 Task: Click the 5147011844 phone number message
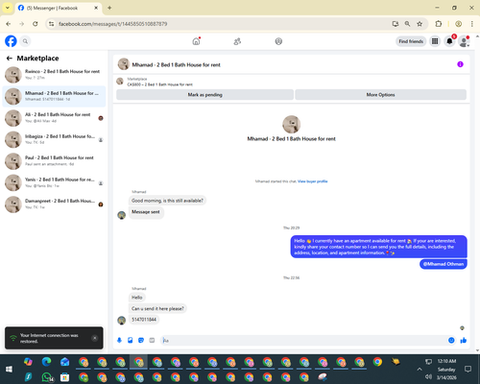pyautogui.click(x=144, y=320)
